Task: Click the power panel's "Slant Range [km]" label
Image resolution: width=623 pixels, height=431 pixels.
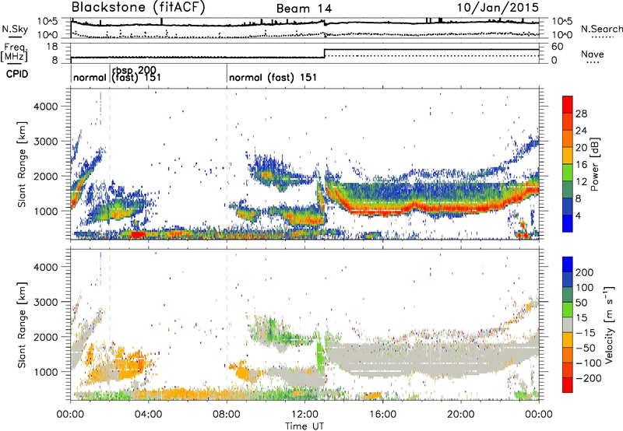Action: 22,164
